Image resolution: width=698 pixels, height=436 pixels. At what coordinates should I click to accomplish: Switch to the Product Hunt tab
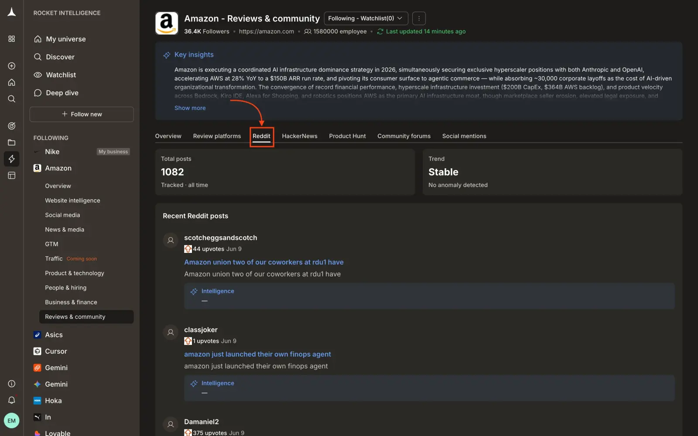tap(347, 136)
